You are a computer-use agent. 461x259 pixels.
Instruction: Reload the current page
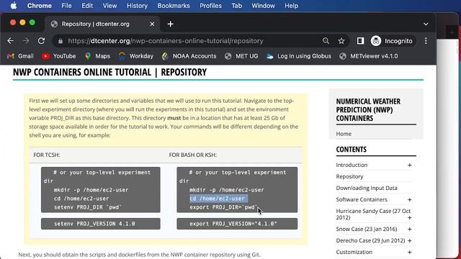pyautogui.click(x=42, y=41)
